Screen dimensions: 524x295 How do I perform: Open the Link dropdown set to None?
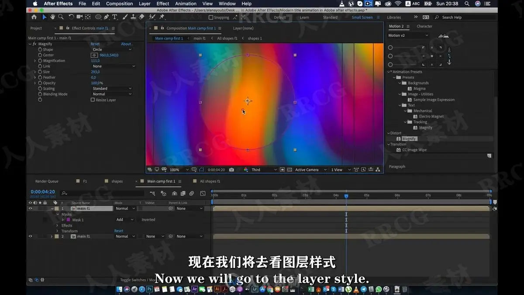[114, 66]
